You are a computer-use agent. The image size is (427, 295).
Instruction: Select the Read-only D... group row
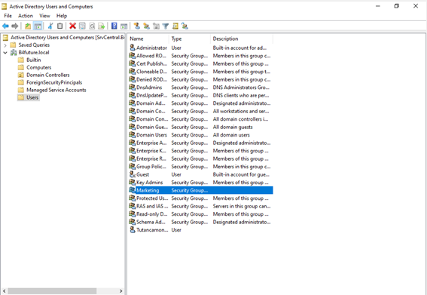pos(201,214)
